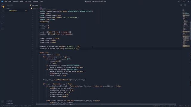The width and height of the screenshot is (191, 107).
Task: Change indentation via Spaces: 4
Action: coord(164,106)
